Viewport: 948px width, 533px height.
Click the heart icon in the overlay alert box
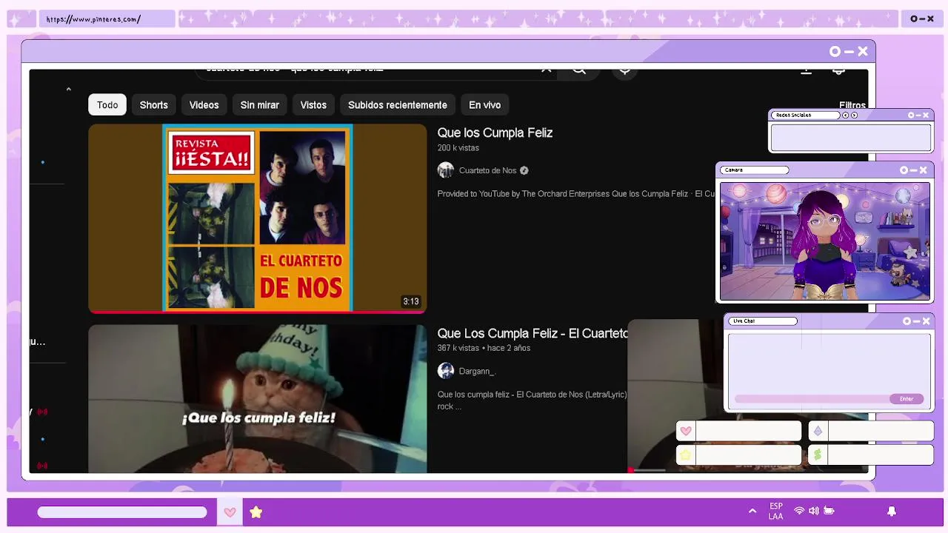686,431
